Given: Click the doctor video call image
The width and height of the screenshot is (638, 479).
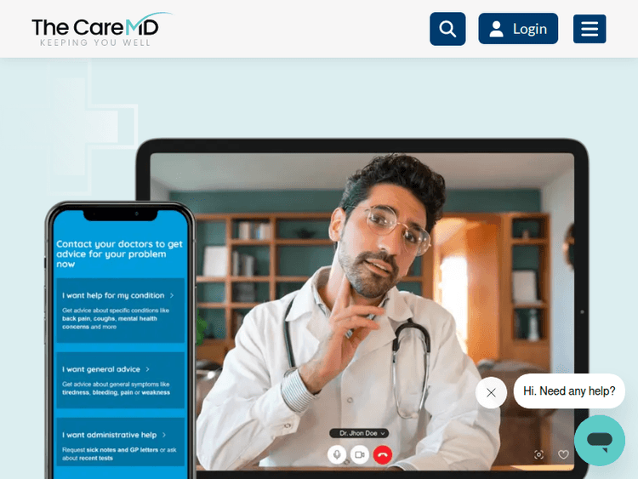Looking at the screenshot, I should coord(362,311).
